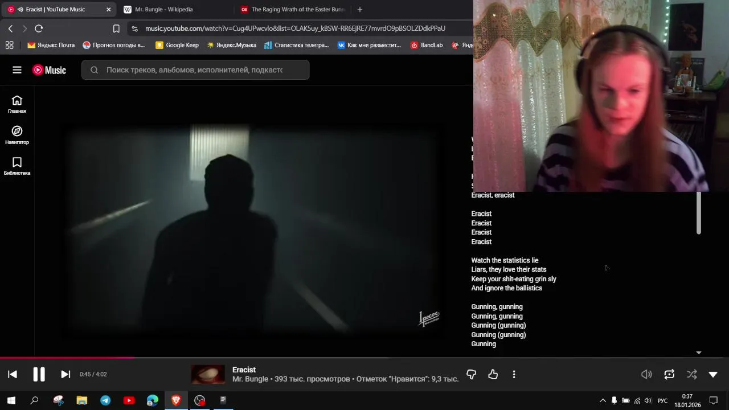Switch РУС keyboard language indicator
The image size is (729, 410).
point(662,400)
